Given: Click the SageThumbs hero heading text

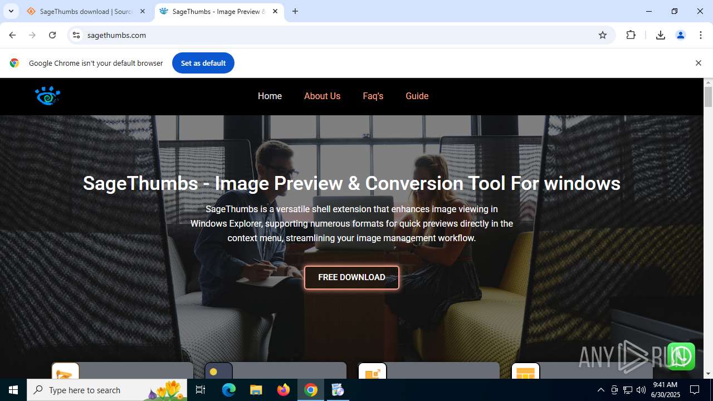Looking at the screenshot, I should point(351,183).
